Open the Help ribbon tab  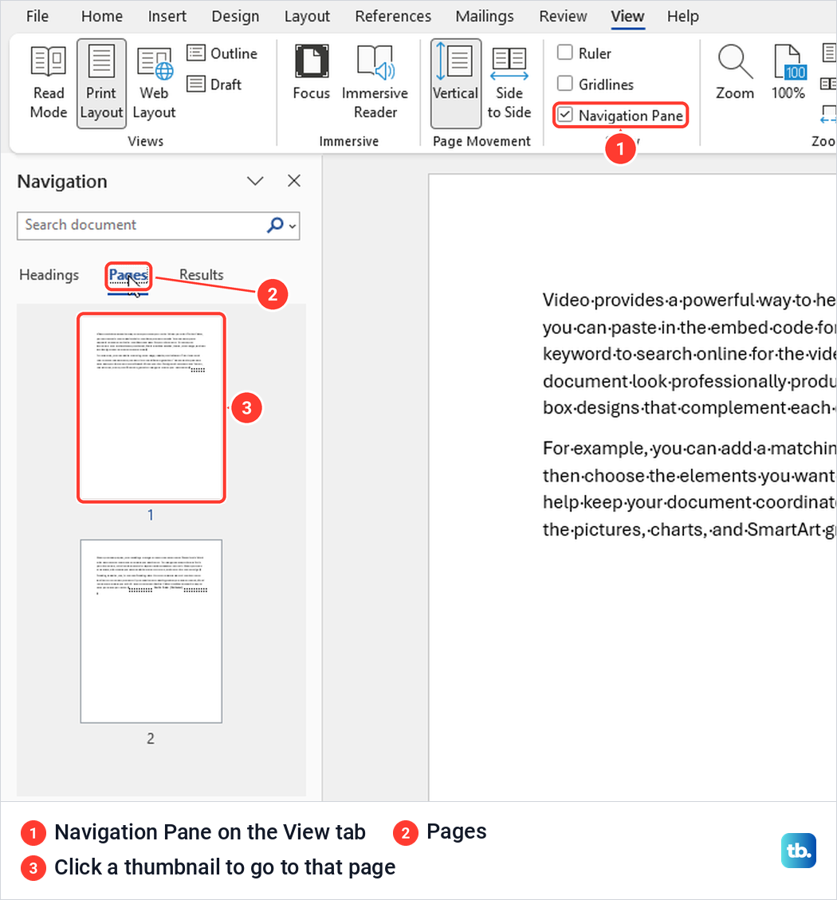pyautogui.click(x=682, y=16)
